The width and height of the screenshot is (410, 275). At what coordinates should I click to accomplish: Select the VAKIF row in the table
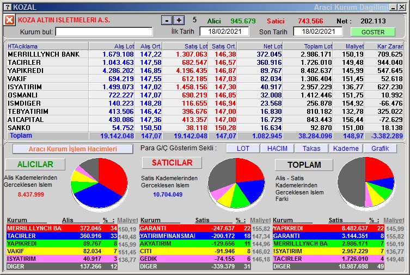(x=205, y=78)
